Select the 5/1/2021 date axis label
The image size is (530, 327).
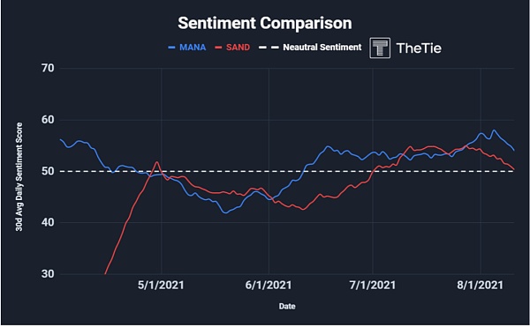(161, 286)
